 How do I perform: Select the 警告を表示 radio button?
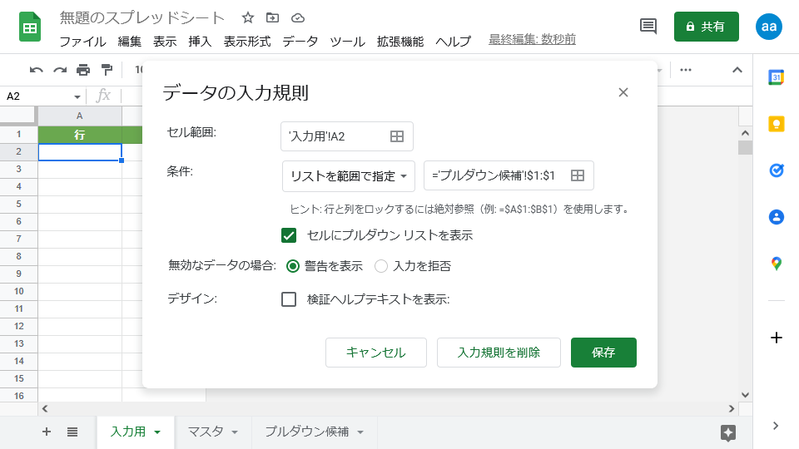(292, 266)
